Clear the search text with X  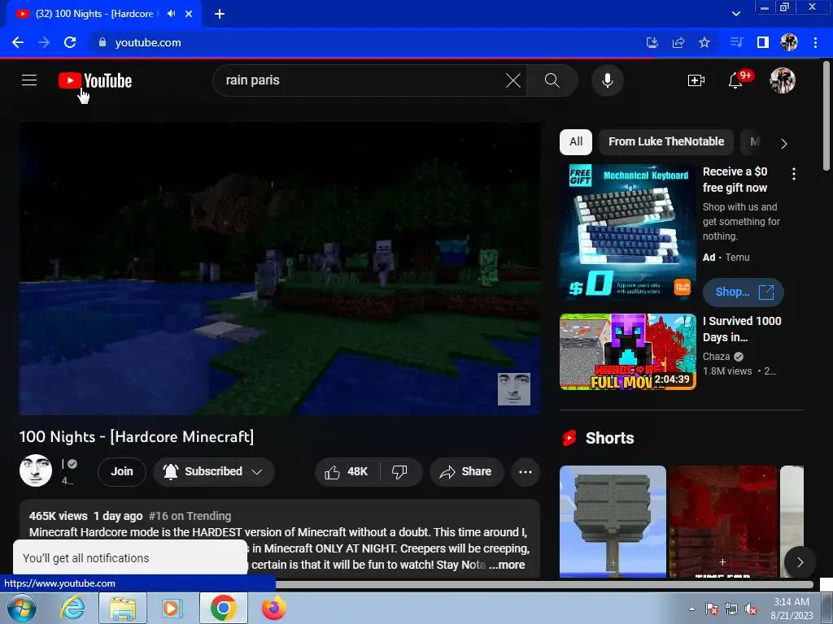point(513,80)
